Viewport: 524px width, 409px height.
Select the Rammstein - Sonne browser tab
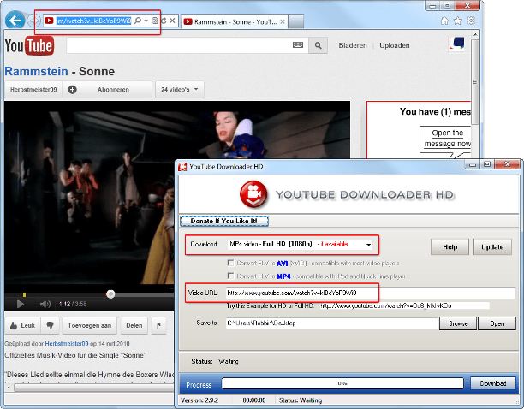click(235, 21)
